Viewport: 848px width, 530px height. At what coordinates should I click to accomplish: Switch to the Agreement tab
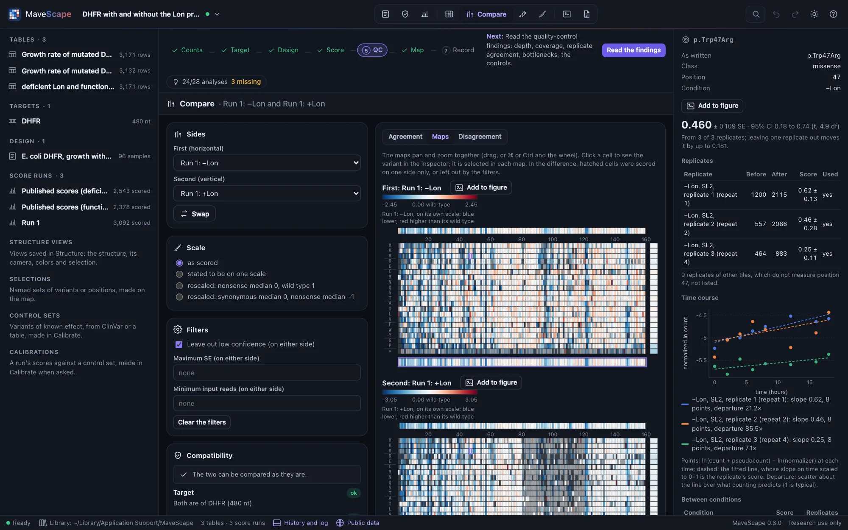pos(405,137)
